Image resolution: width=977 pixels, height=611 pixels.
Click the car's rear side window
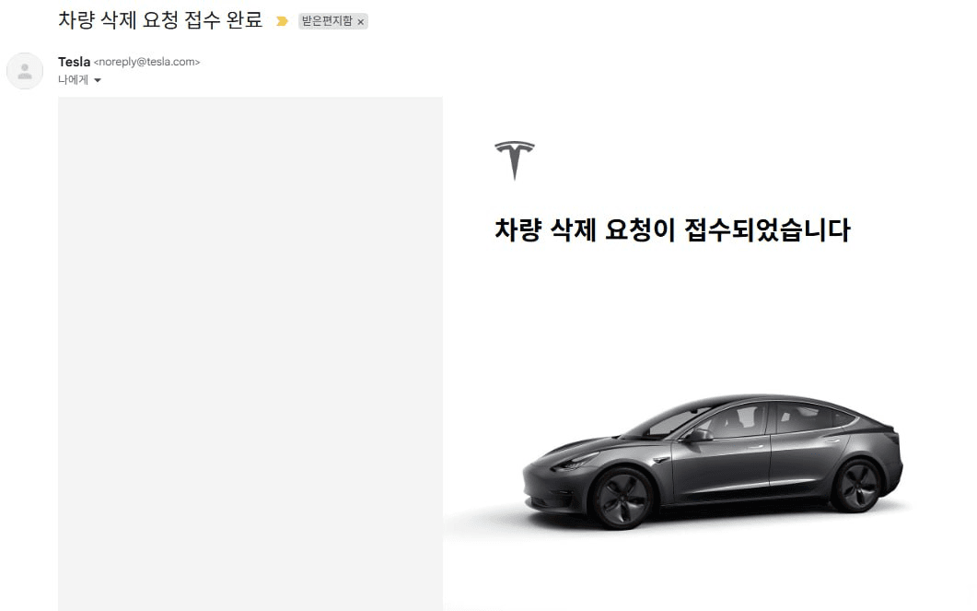[x=807, y=417]
